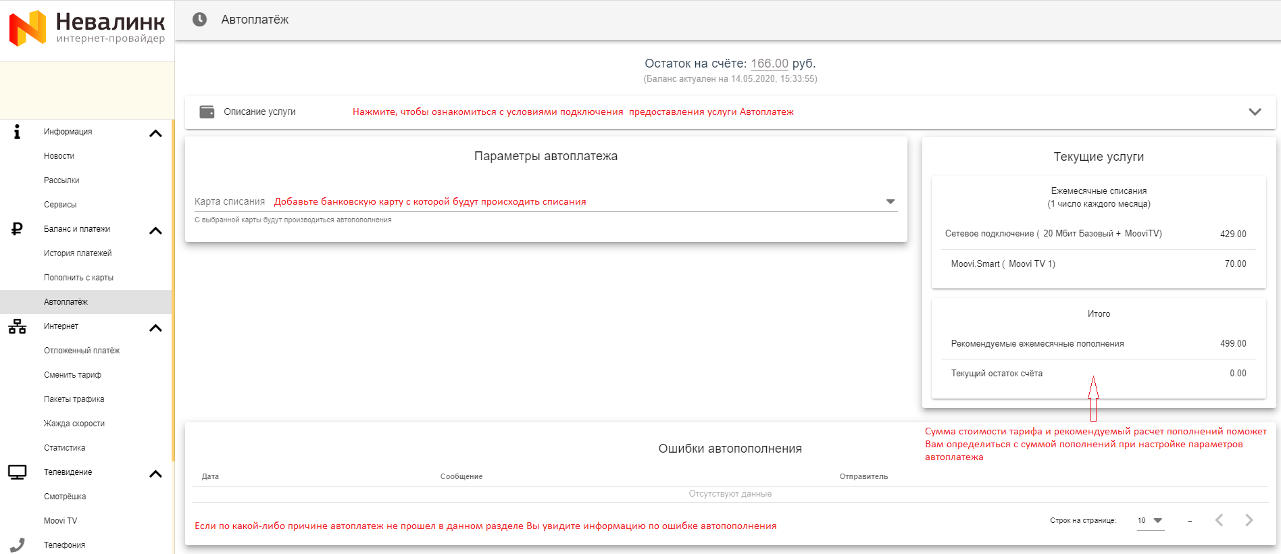Screen dimensions: 1281x554
Task: Click the Nevalink logo
Action: point(86,28)
